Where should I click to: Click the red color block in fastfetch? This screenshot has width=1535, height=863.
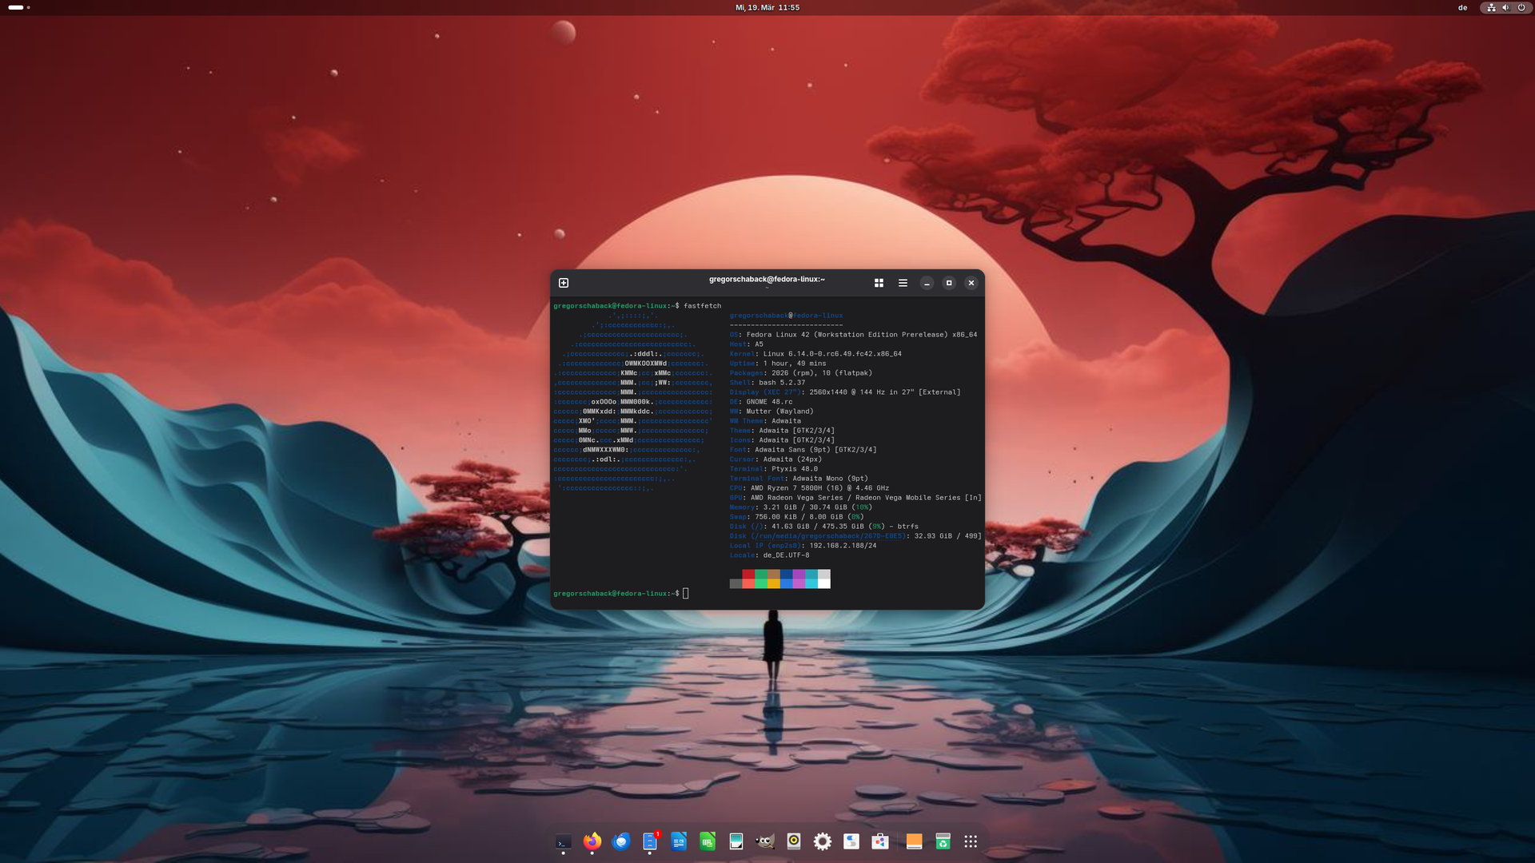click(748, 575)
